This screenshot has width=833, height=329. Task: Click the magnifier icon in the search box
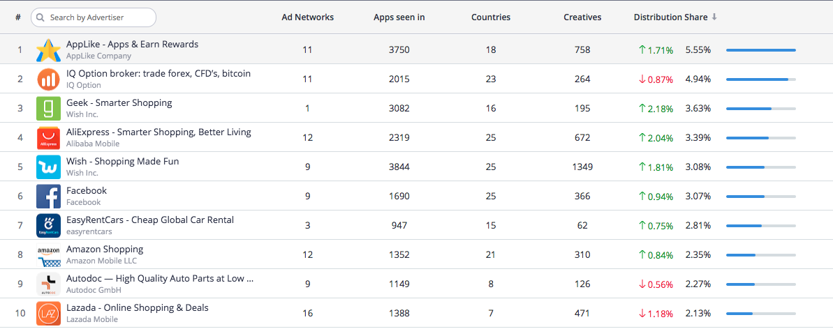click(40, 17)
